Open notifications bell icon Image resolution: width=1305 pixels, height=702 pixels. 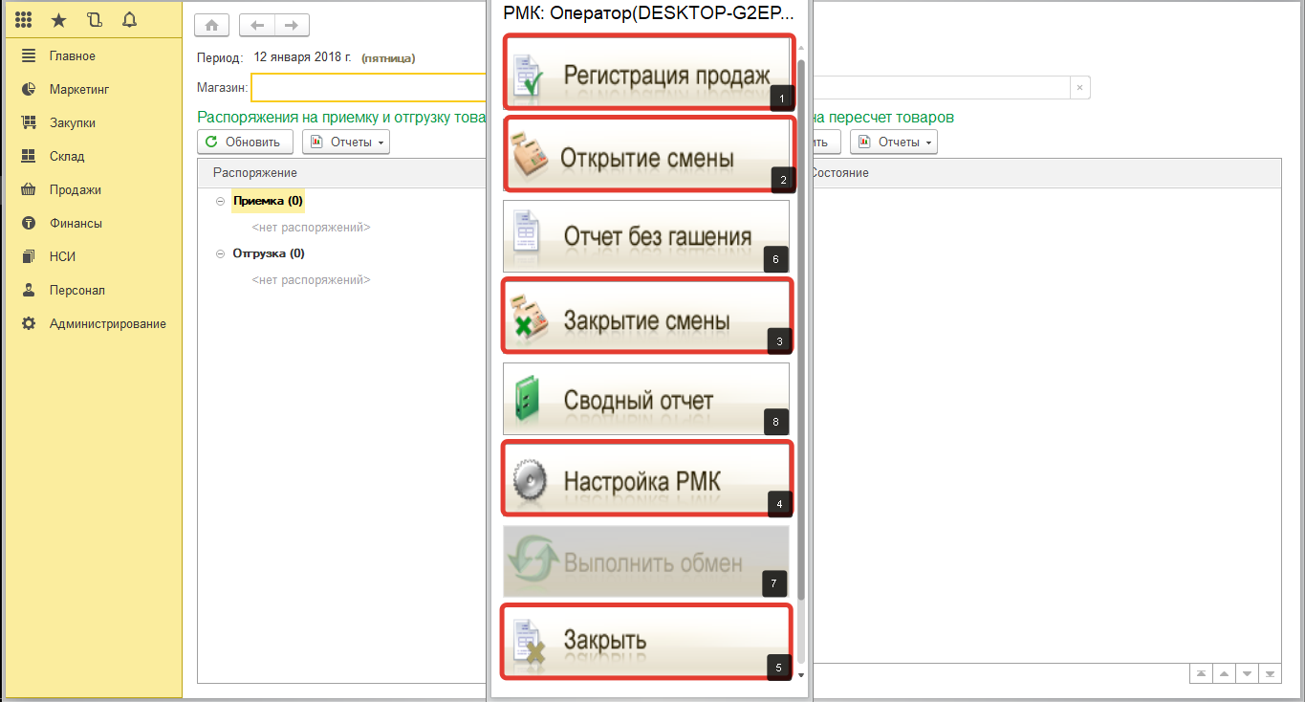(x=129, y=19)
